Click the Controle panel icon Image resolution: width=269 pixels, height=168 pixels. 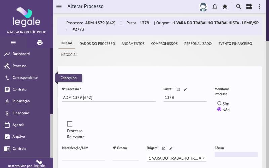tap(7, 149)
